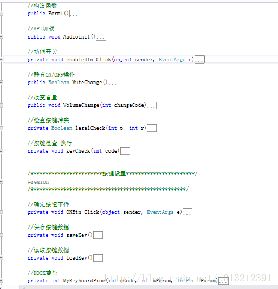Click the left arrow of horizontal scrollbar

click(23, 287)
